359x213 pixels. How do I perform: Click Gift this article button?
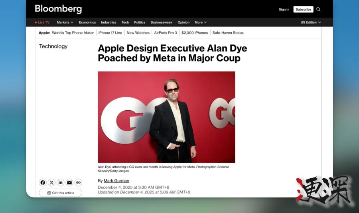click(x=61, y=193)
